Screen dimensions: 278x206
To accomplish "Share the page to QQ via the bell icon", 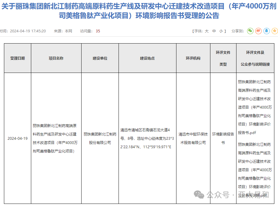I will pos(266,31).
